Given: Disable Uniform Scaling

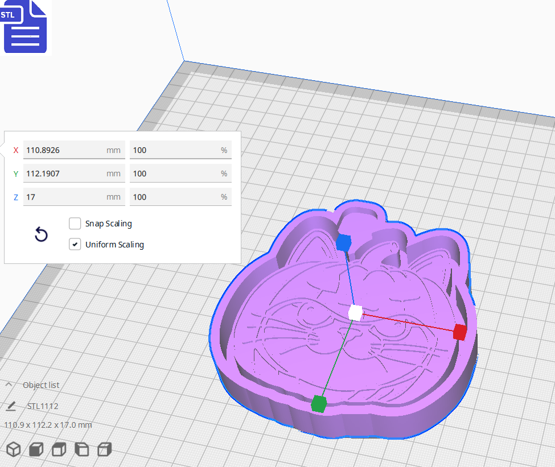Looking at the screenshot, I should pos(75,245).
